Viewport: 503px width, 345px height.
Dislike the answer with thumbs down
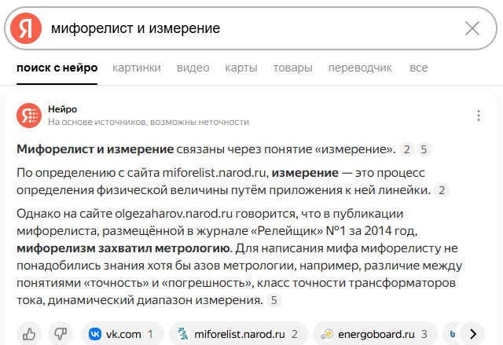coord(61,334)
